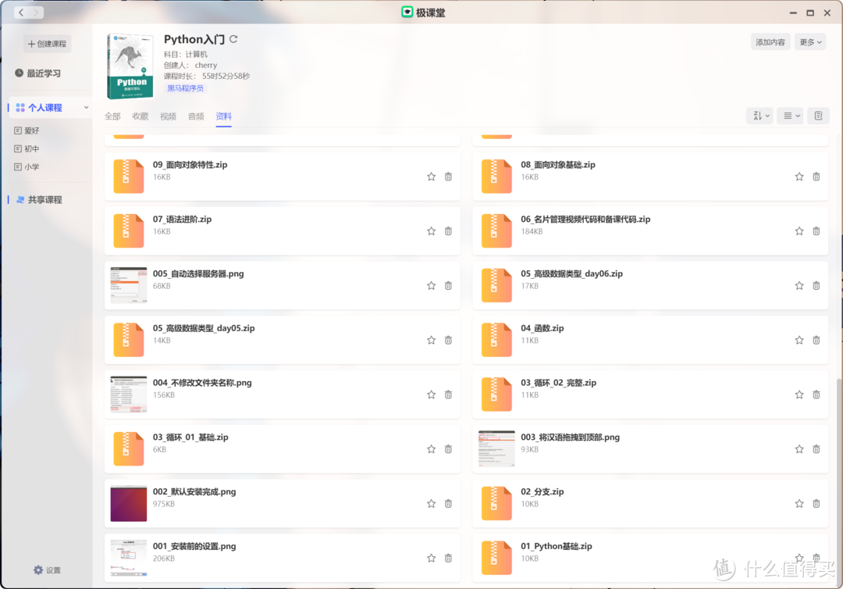Star 002_默认安装完成.png
The height and width of the screenshot is (589, 843).
coord(431,504)
